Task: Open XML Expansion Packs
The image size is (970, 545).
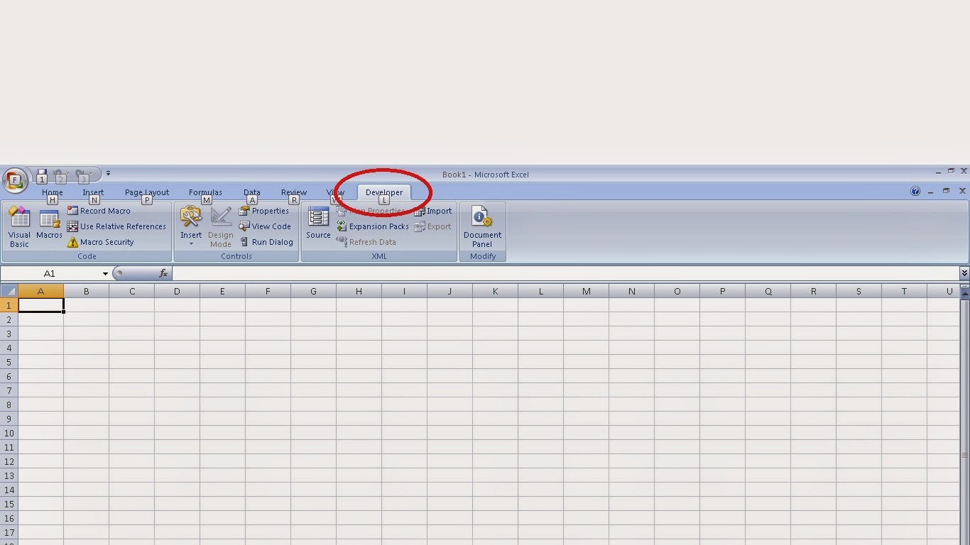Action: (x=373, y=226)
